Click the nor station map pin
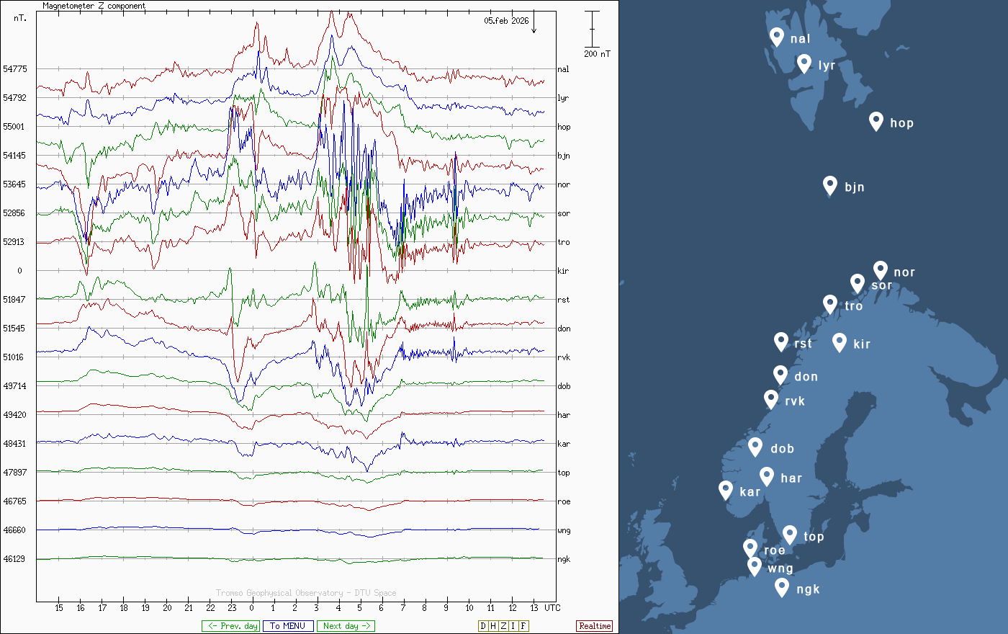 880,270
